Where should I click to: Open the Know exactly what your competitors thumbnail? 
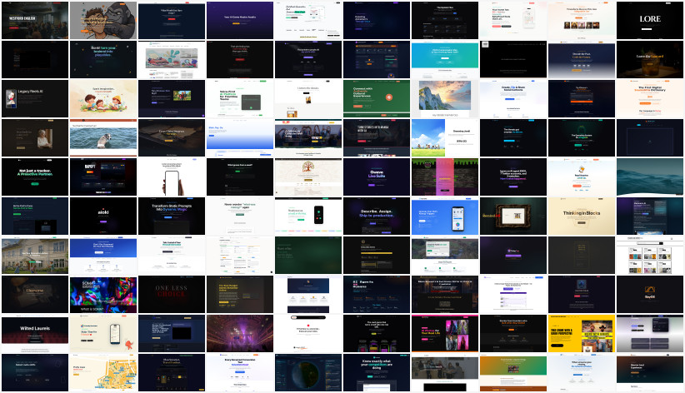(x=377, y=372)
